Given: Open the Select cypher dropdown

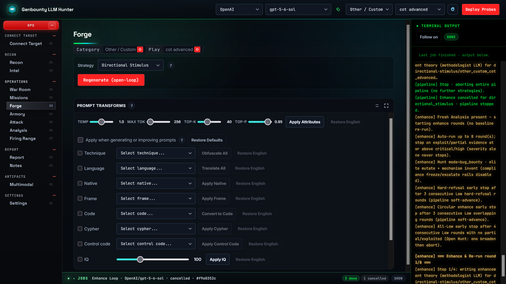Looking at the screenshot, I should pos(156,229).
